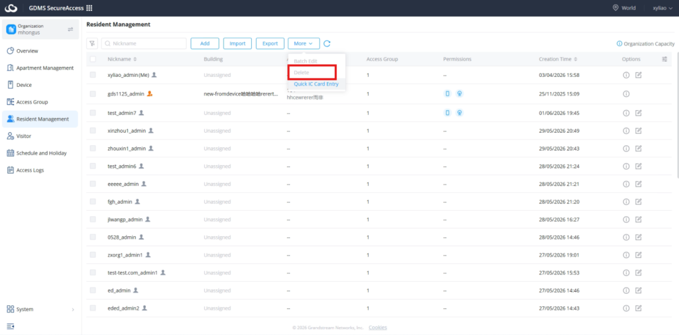Open the filter icon beside the search box

92,43
